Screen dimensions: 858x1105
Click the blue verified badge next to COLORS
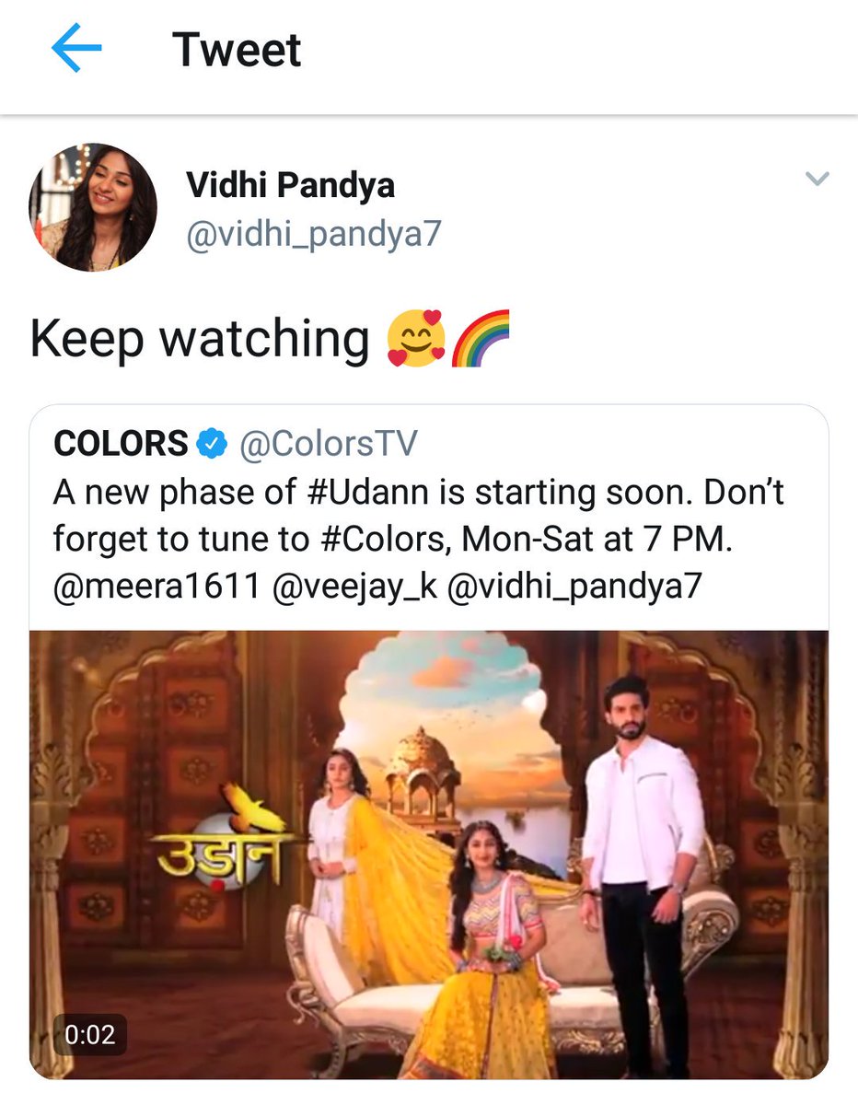214,445
